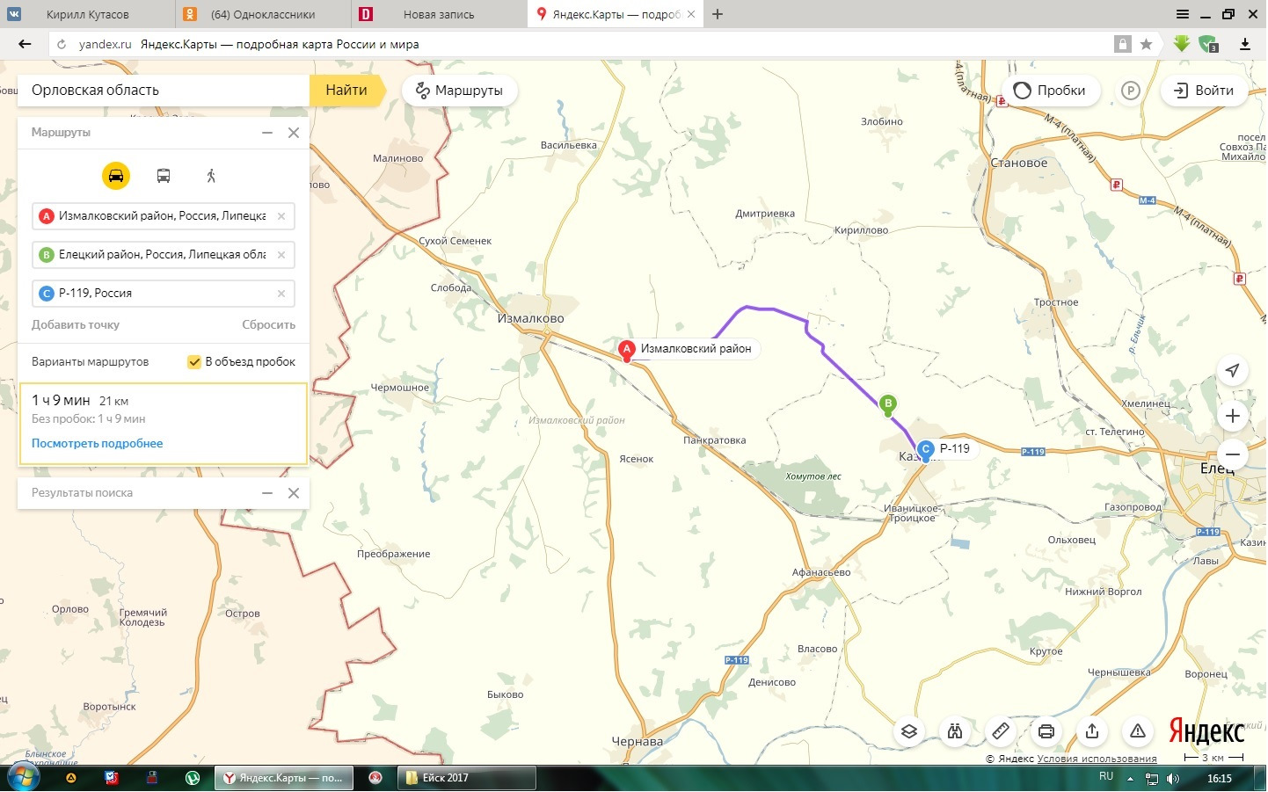Click the Посмотреть подробнее link
The width and height of the screenshot is (1268, 792).
98,444
